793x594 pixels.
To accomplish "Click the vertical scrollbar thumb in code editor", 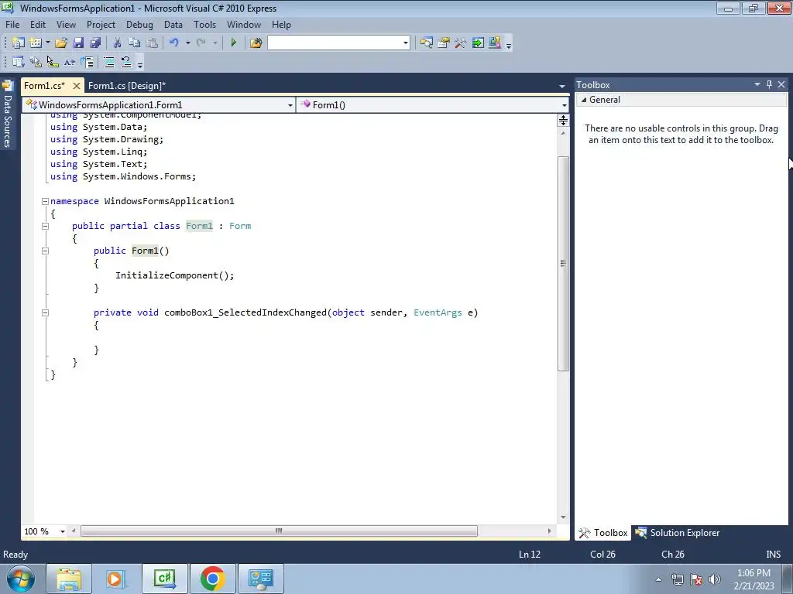I will [563, 263].
